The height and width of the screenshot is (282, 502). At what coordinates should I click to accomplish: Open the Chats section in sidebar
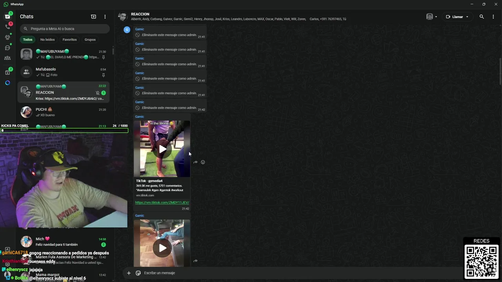7,16
